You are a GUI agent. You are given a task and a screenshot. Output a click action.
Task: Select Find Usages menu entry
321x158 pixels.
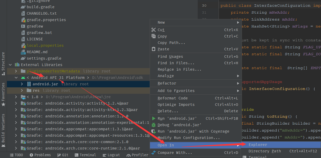(x=195, y=57)
